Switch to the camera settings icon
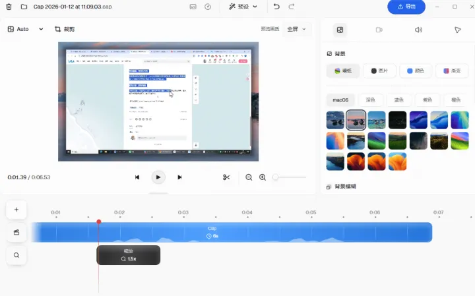475x296 pixels. coord(379,30)
